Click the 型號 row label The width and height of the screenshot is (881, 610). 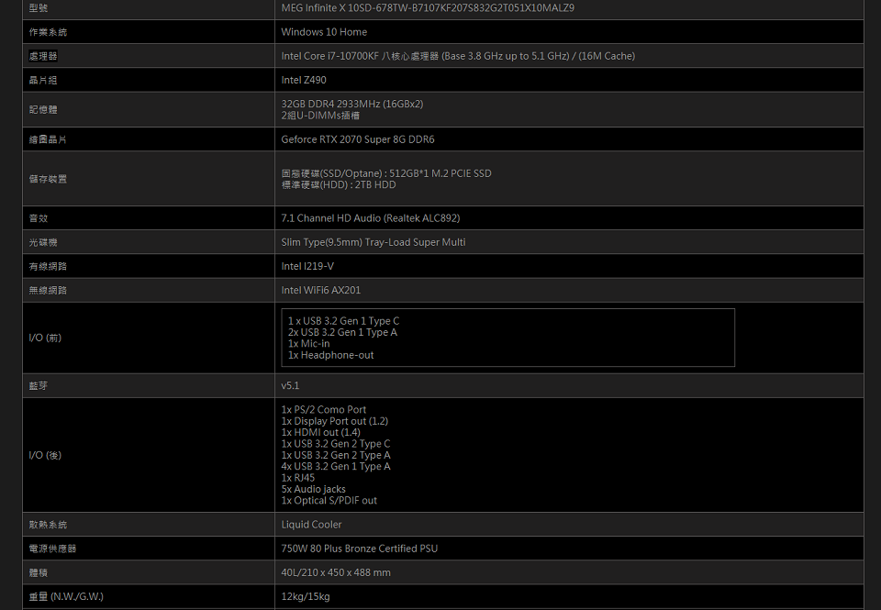tap(39, 8)
